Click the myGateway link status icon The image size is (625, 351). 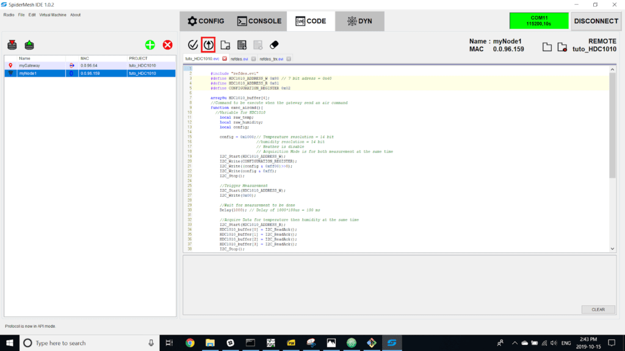click(72, 66)
